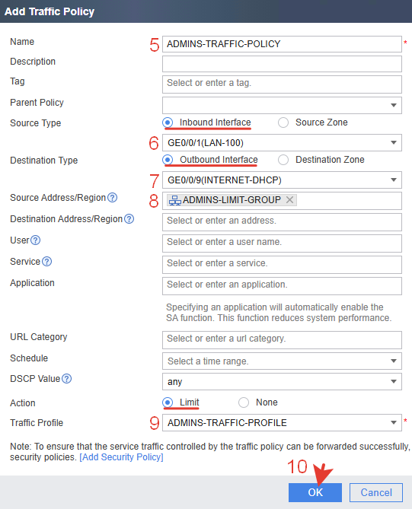This screenshot has height=509, width=412.
Task: Open the GE0/0/9(INTERNET-DHCP) outbound dropdown
Action: click(x=282, y=180)
